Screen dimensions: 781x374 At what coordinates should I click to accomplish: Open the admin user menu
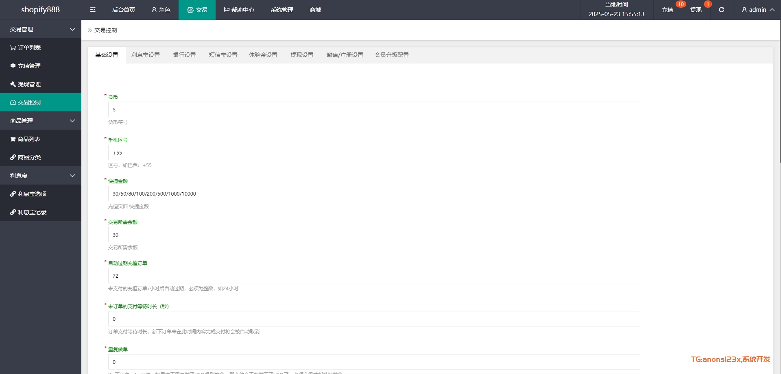[x=758, y=10]
